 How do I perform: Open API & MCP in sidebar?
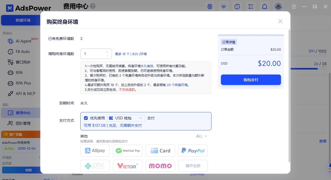(x=21, y=94)
